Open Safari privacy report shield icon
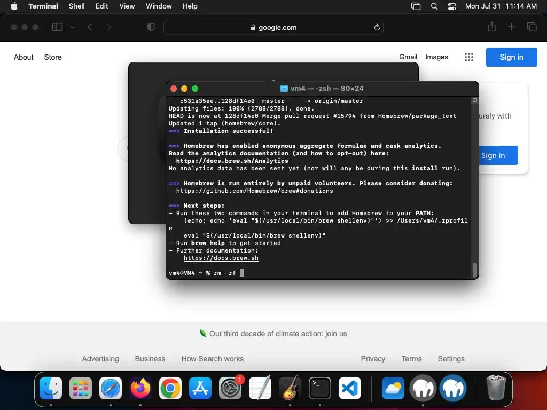This screenshot has width=547, height=410. pos(151,27)
